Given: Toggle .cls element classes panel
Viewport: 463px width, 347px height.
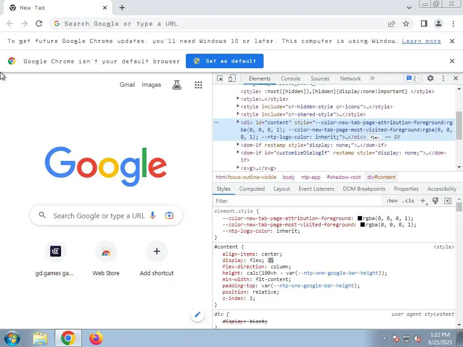Looking at the screenshot, I should (x=408, y=201).
